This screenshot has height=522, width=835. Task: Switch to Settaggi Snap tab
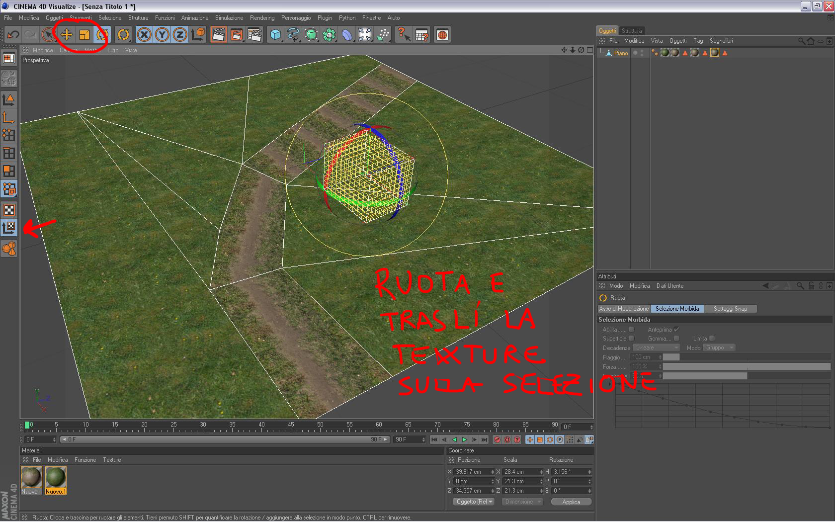730,309
